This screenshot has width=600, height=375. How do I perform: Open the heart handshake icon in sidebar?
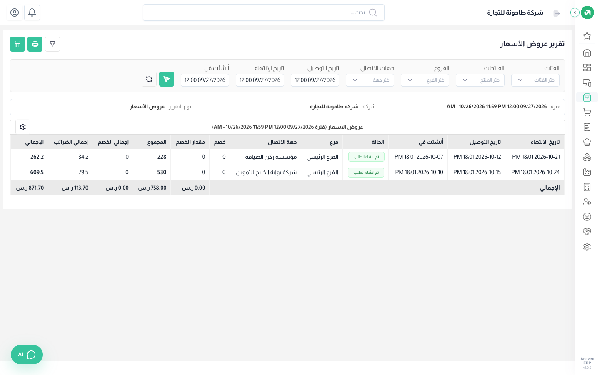pyautogui.click(x=587, y=232)
